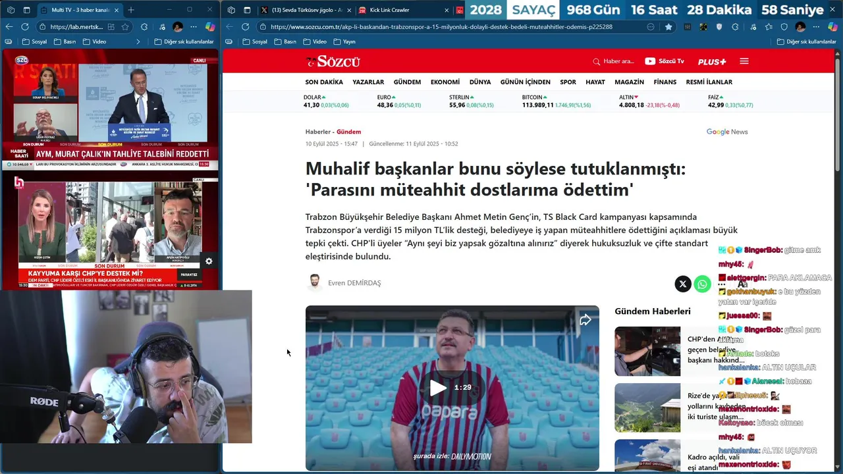Click the Halk TV live stream in Multi TV
Viewport: 843px width, 474px height.
109,232
